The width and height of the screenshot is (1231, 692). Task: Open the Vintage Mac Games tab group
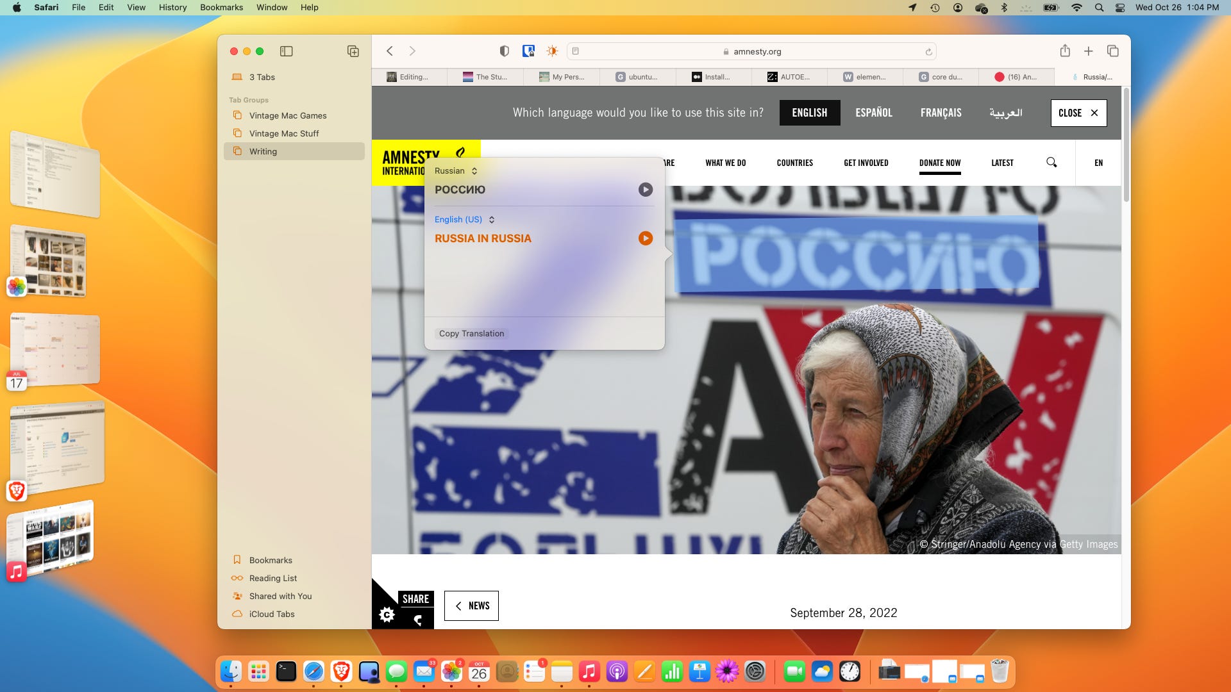[294, 115]
